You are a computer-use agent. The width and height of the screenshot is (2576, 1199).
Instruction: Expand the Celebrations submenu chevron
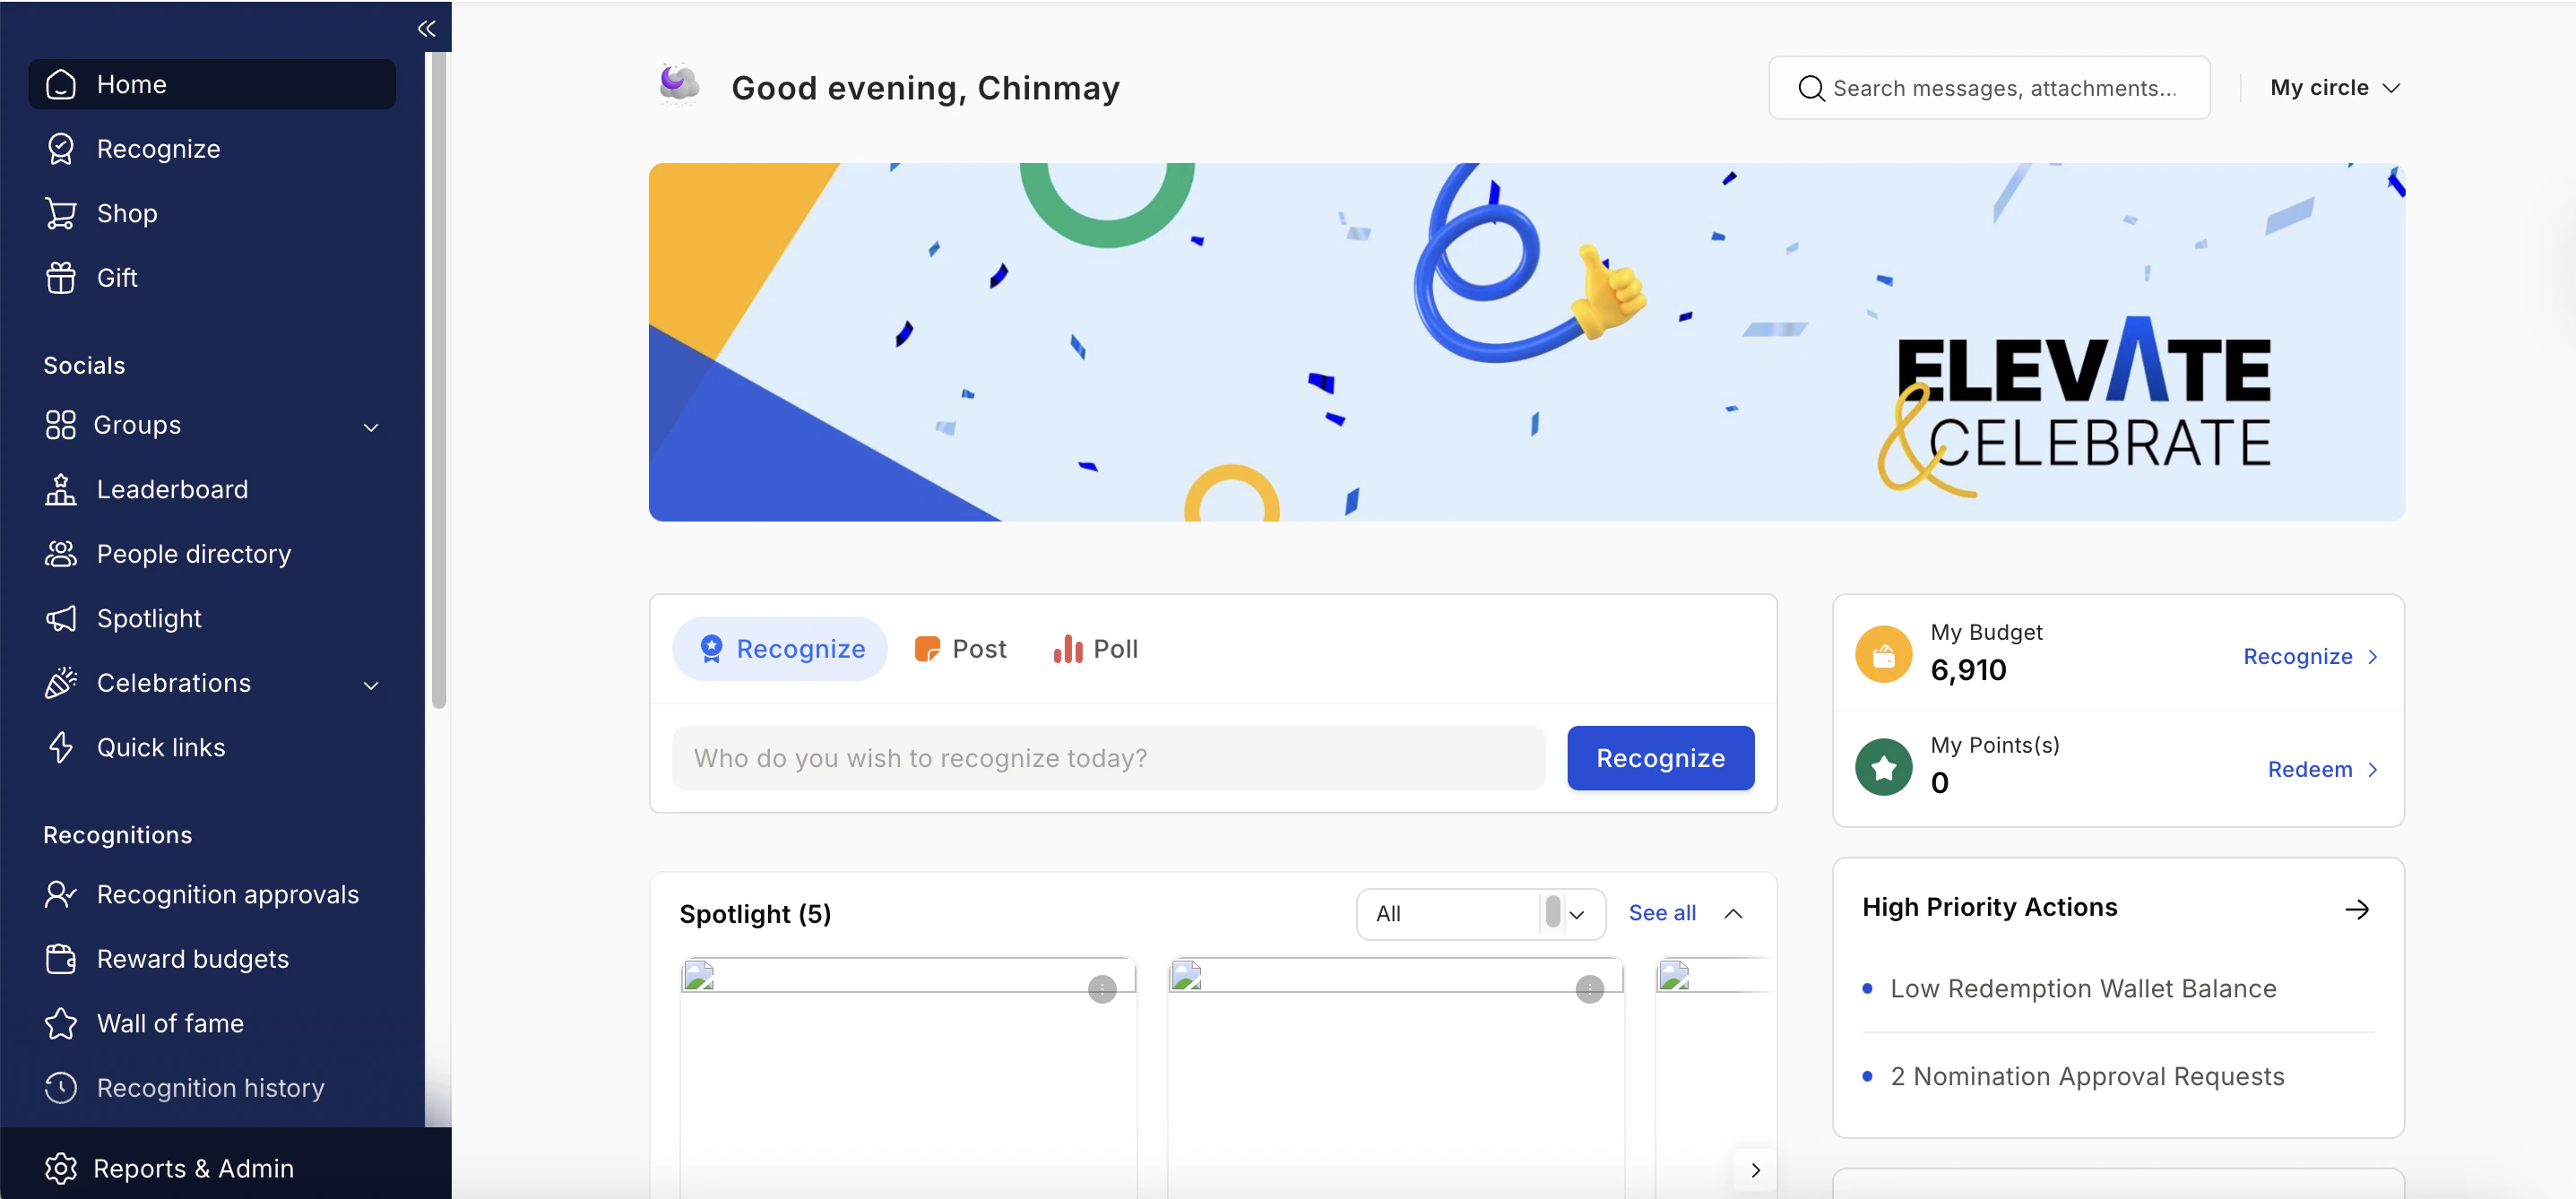(371, 685)
